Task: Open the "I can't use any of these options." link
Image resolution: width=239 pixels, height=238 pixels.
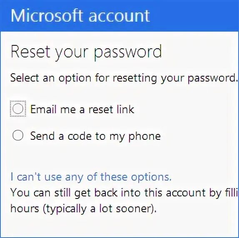Action: click(x=91, y=177)
